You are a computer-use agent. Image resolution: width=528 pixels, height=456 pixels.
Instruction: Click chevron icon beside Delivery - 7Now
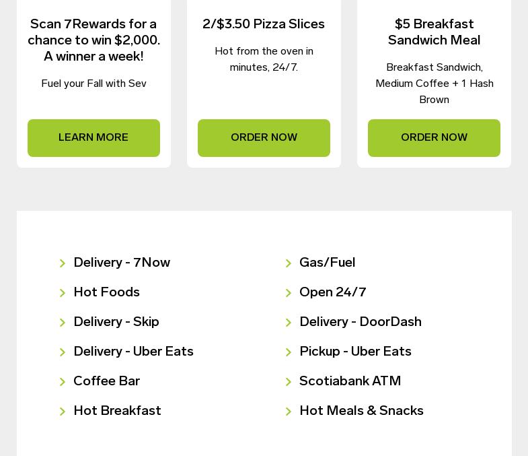[x=63, y=263]
